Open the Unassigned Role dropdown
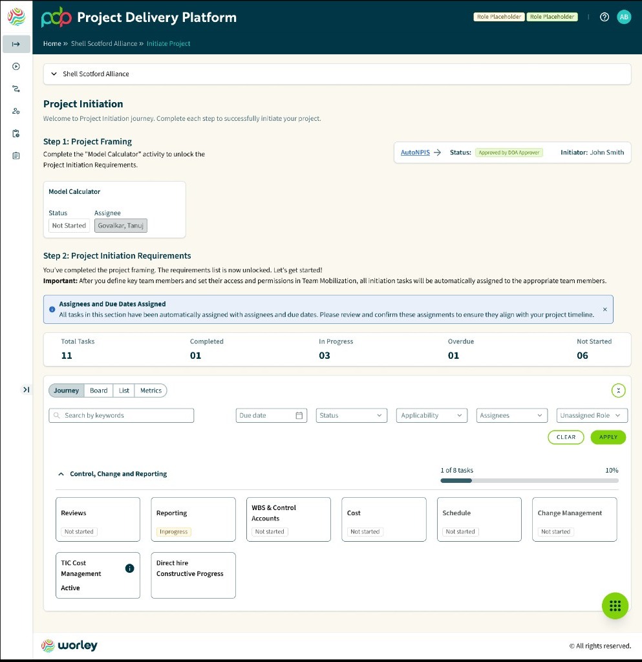Screen dimensions: 642x662 coord(592,416)
